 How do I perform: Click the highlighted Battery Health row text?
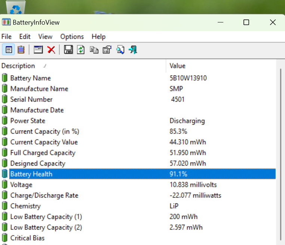point(31,174)
